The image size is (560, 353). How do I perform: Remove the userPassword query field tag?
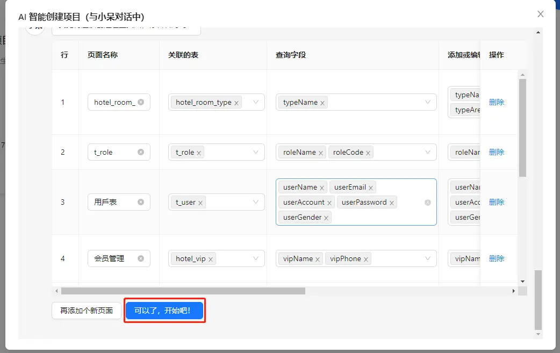point(391,203)
